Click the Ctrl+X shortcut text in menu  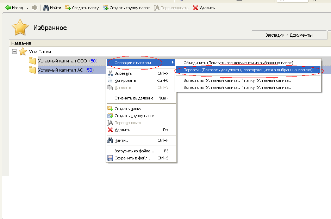tap(163, 73)
